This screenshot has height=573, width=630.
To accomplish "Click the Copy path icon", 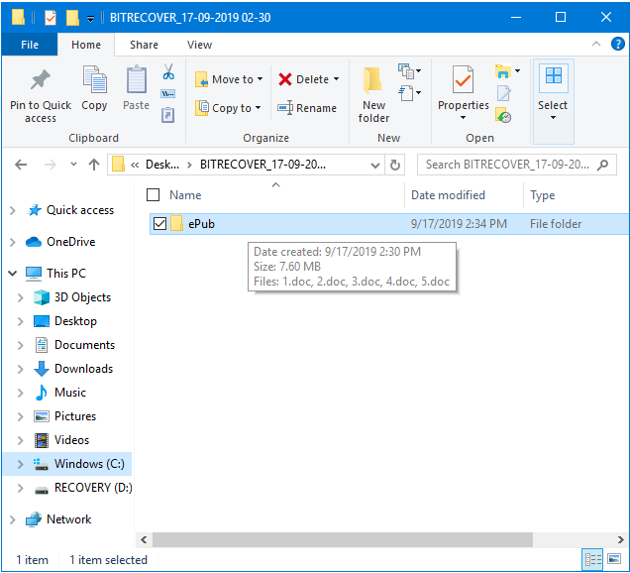I will 168,94.
